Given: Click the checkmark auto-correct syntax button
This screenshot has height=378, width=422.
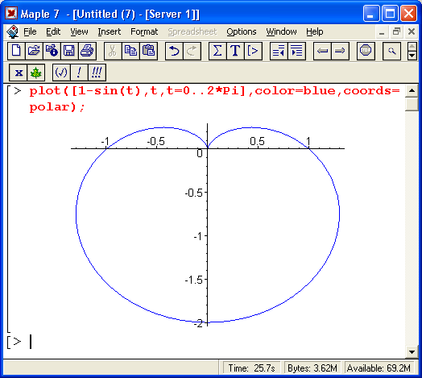Looking at the screenshot, I should pyautogui.click(x=61, y=73).
